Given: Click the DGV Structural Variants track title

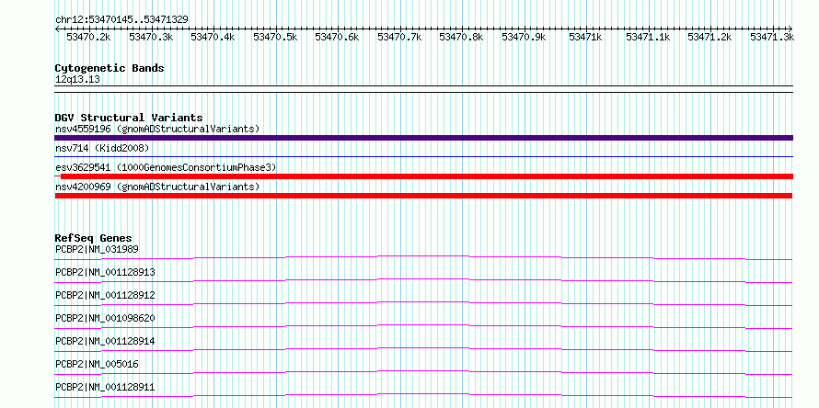Looking at the screenshot, I should (129, 118).
